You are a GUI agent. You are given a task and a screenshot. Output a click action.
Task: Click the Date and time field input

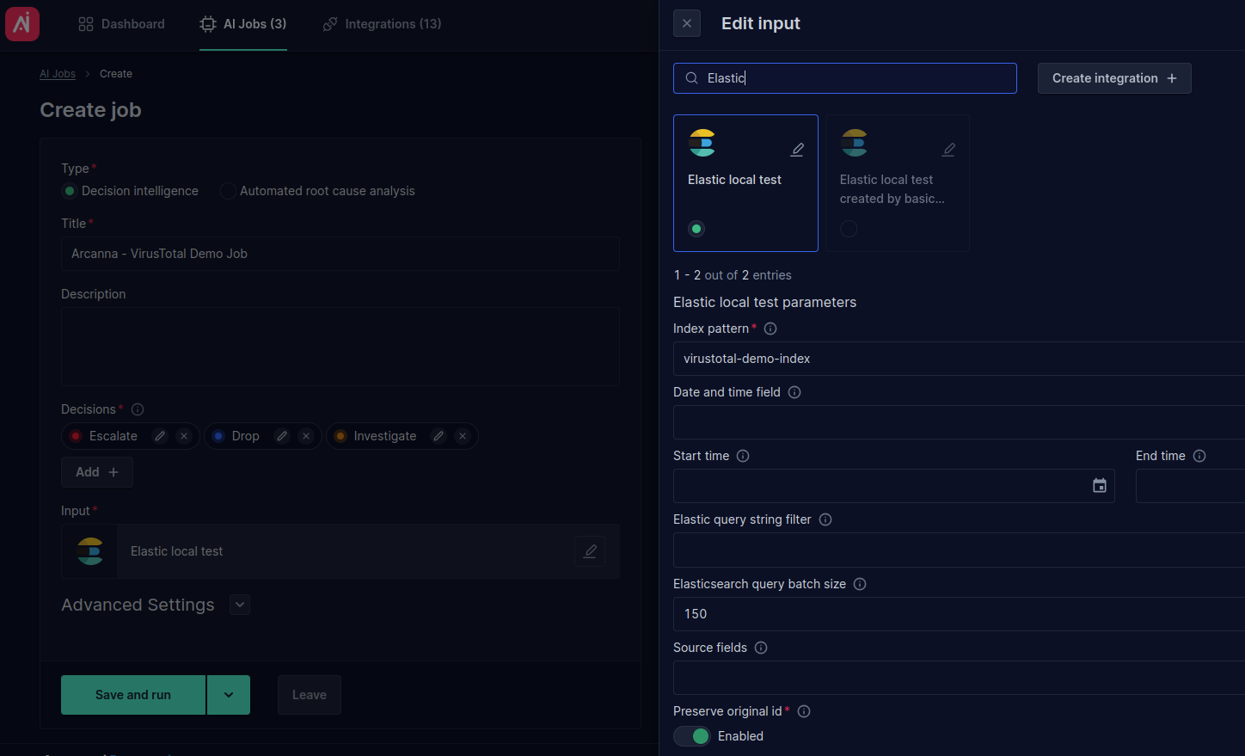coord(959,422)
